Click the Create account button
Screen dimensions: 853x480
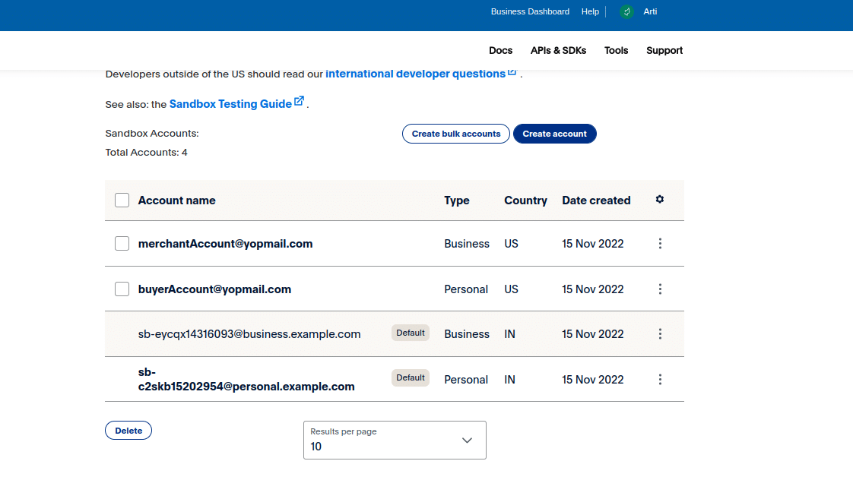[554, 134]
